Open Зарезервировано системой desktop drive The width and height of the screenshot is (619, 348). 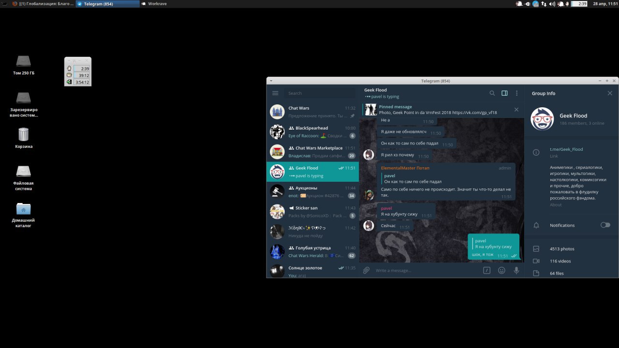24,104
